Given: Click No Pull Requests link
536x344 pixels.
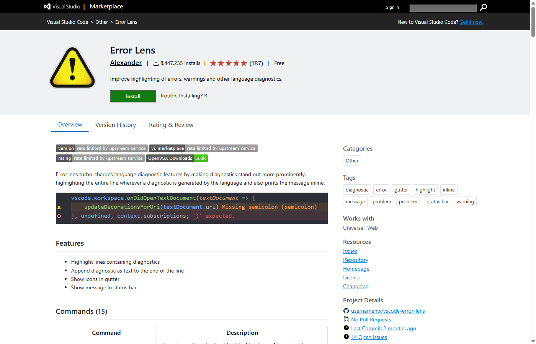Looking at the screenshot, I should click(371, 320).
